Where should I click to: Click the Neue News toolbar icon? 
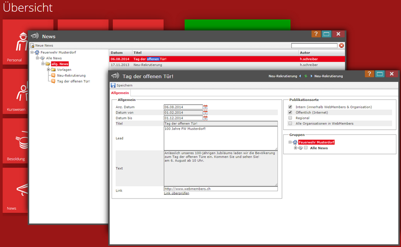(x=32, y=45)
